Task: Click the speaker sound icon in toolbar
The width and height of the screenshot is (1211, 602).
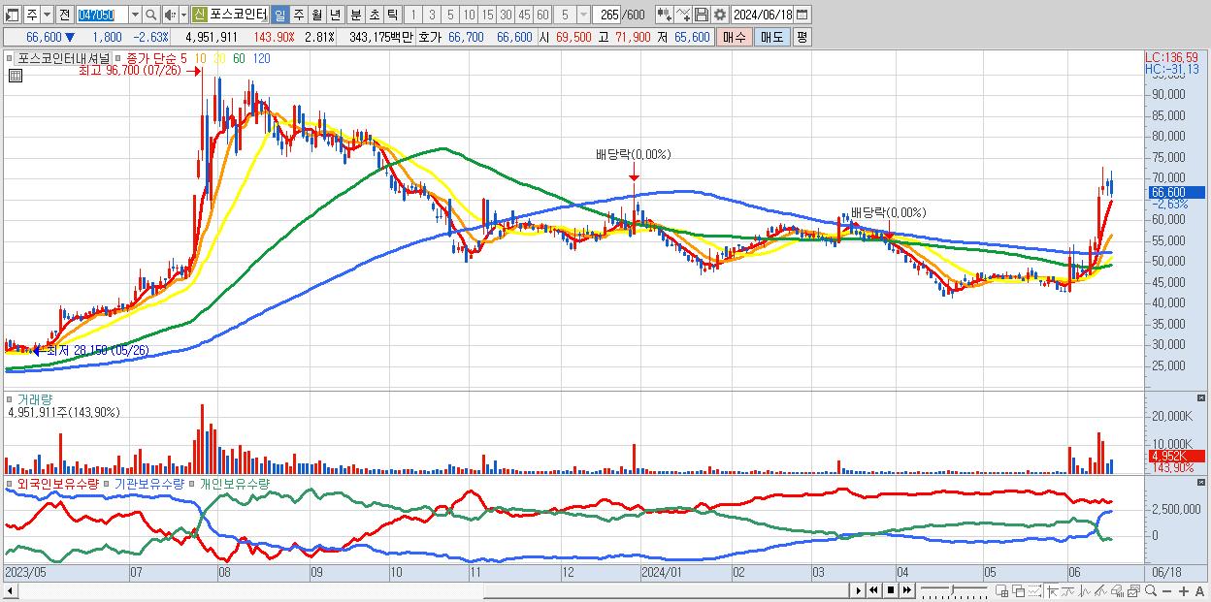Action: [x=171, y=15]
